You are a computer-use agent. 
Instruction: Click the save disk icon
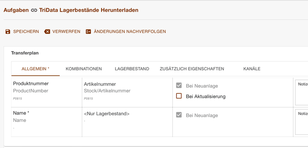coord(8,32)
